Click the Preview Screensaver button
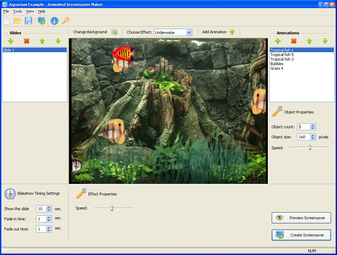The width and height of the screenshot is (337, 255). [301, 218]
